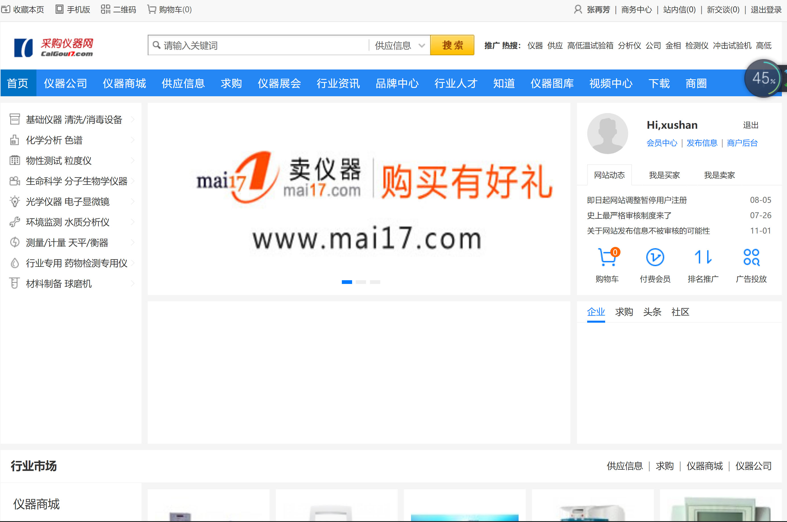
Task: Click the 化学分析 category icon
Action: [15, 140]
